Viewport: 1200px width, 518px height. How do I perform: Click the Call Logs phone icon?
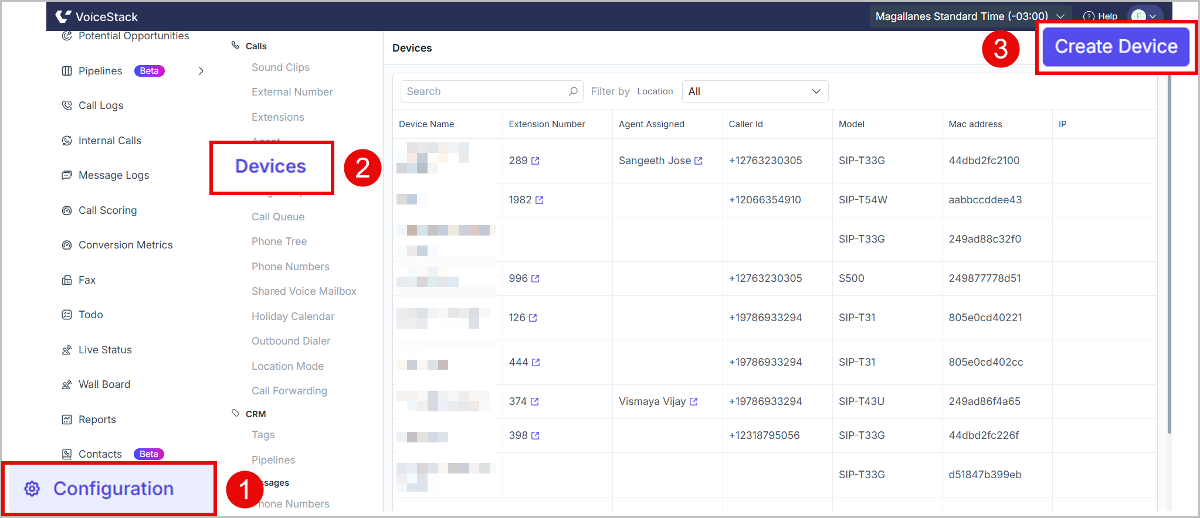(67, 105)
